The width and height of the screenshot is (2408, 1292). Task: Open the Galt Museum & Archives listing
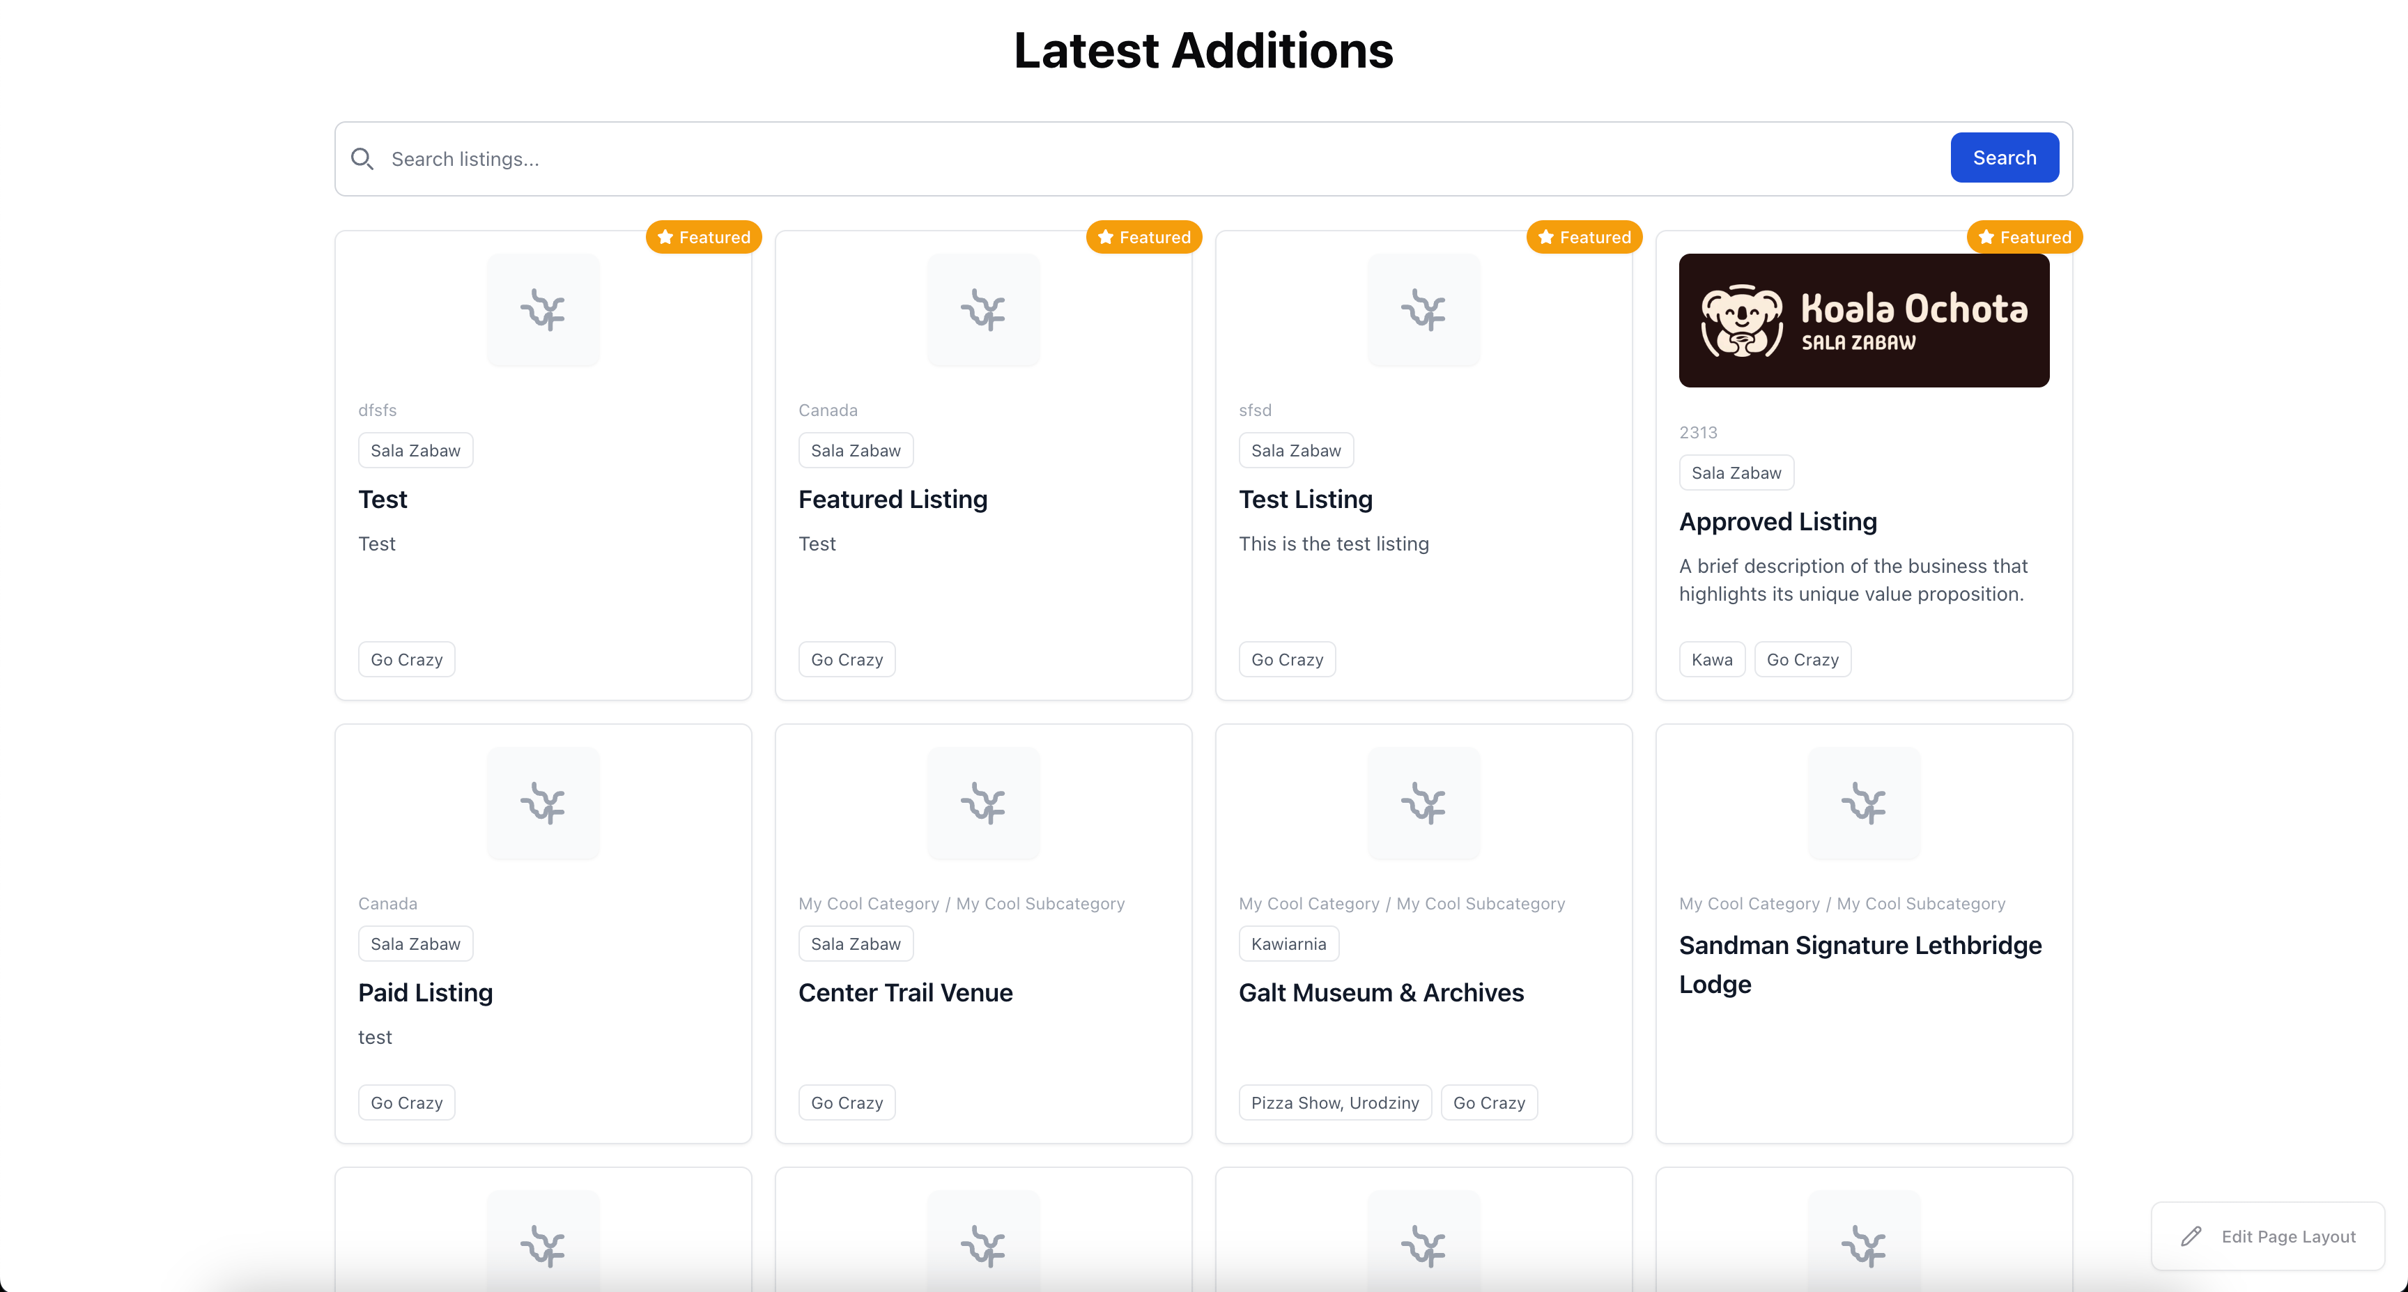1381,993
